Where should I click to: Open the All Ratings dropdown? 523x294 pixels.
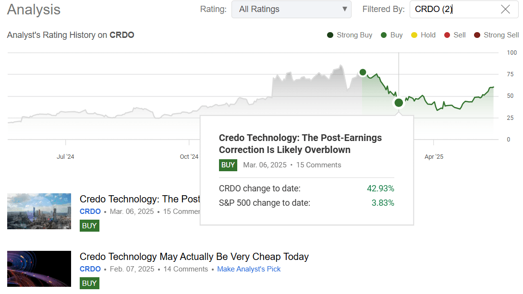click(292, 9)
